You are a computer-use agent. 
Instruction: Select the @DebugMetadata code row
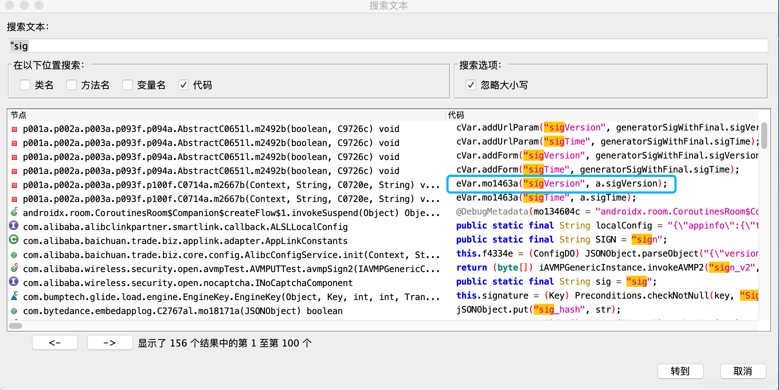point(607,212)
